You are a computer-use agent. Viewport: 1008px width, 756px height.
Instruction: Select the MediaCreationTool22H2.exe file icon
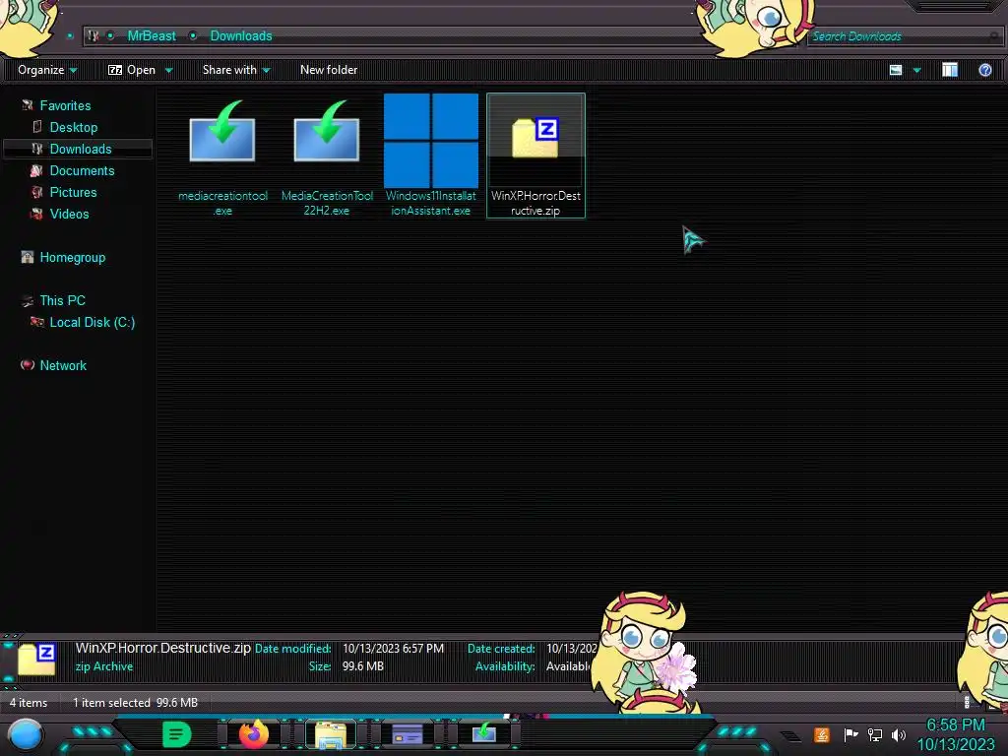(x=327, y=132)
